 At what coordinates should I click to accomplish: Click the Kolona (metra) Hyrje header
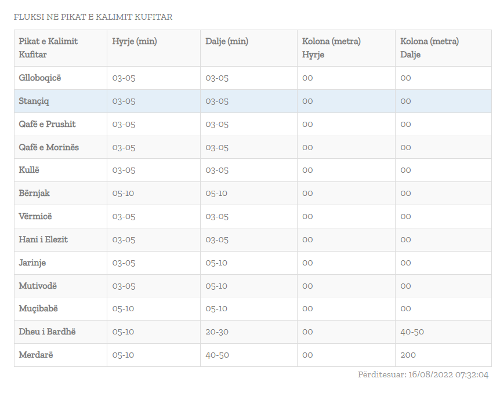click(x=331, y=48)
